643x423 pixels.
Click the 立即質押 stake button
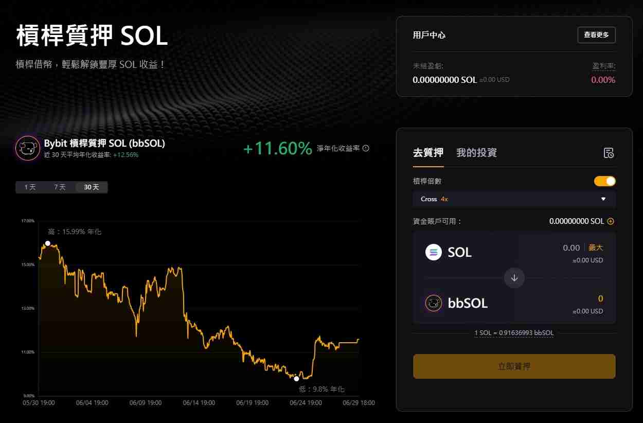(514, 366)
